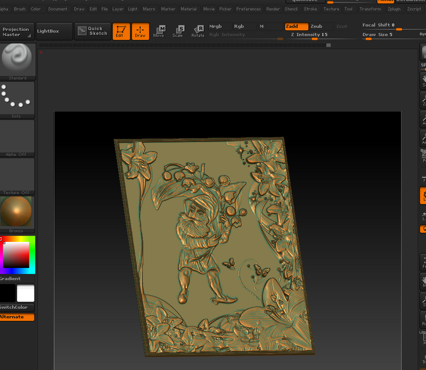Select the white main color swatch
Viewport: 426px width, 370px height.
(26, 293)
